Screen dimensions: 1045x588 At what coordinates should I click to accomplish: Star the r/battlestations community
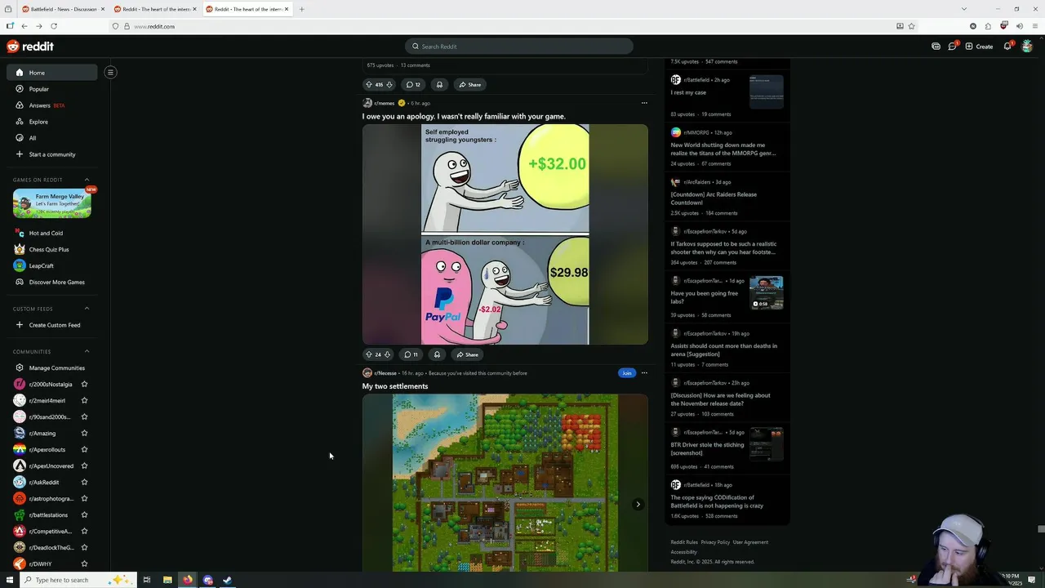click(84, 514)
